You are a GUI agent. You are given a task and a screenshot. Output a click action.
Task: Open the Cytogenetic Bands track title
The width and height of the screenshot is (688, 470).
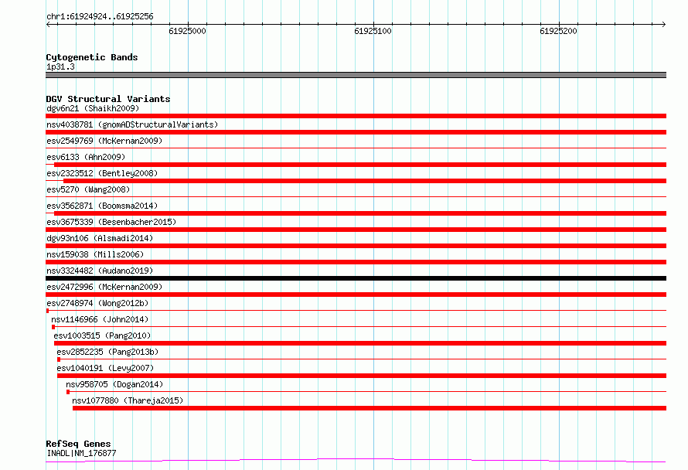[x=92, y=57]
